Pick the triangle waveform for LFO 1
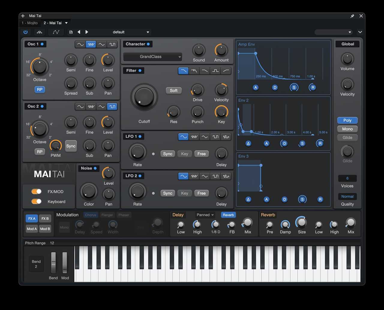 click(205, 137)
